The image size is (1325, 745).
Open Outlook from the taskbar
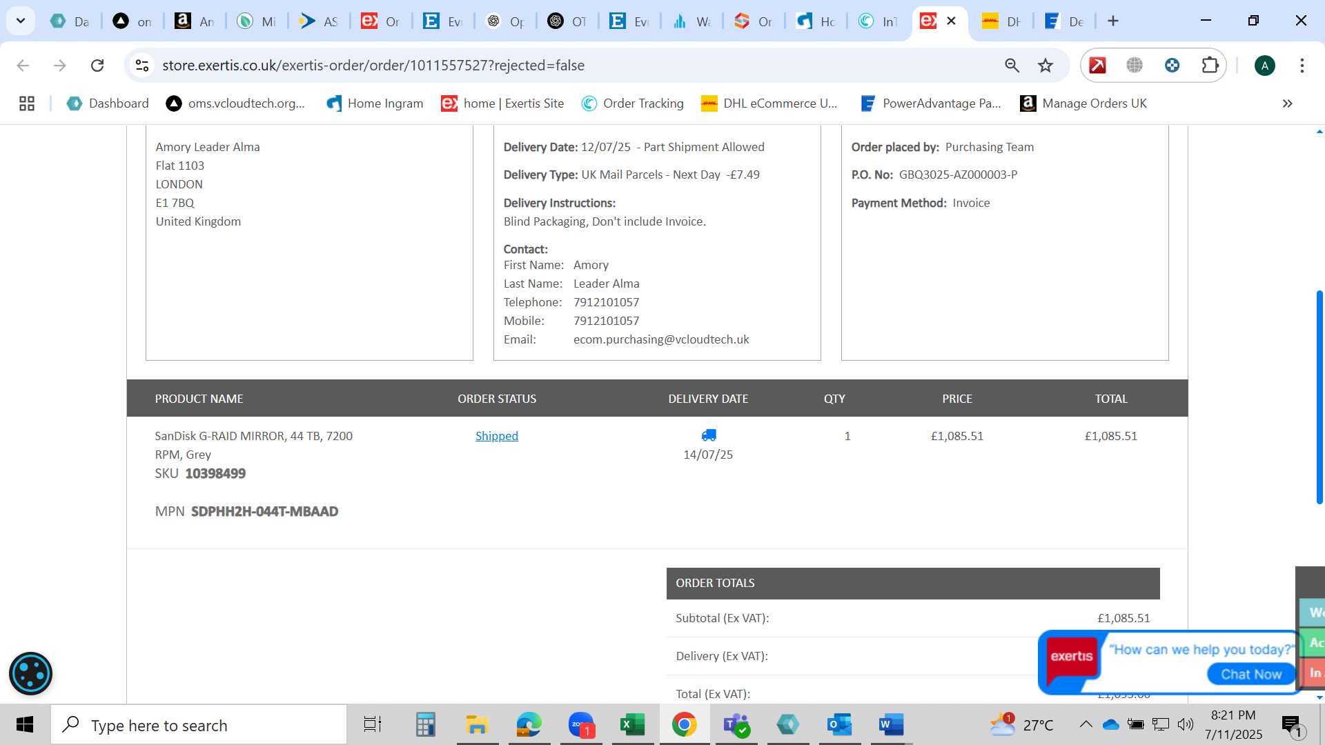tap(839, 725)
